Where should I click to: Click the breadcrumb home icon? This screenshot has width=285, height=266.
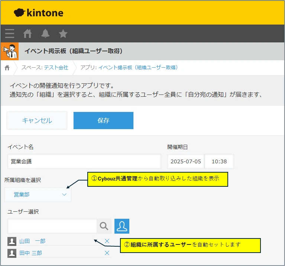[x=7, y=68]
